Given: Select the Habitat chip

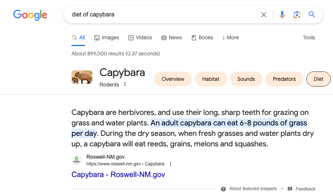Looking at the screenshot, I should [211, 79].
